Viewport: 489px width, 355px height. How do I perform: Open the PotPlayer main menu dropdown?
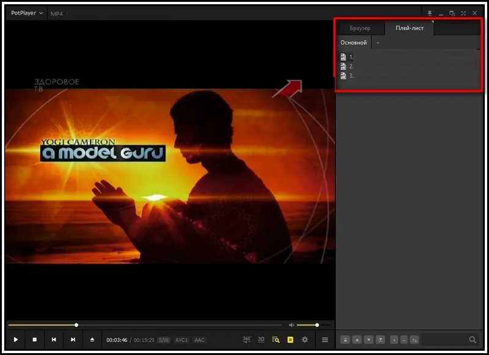(x=27, y=13)
